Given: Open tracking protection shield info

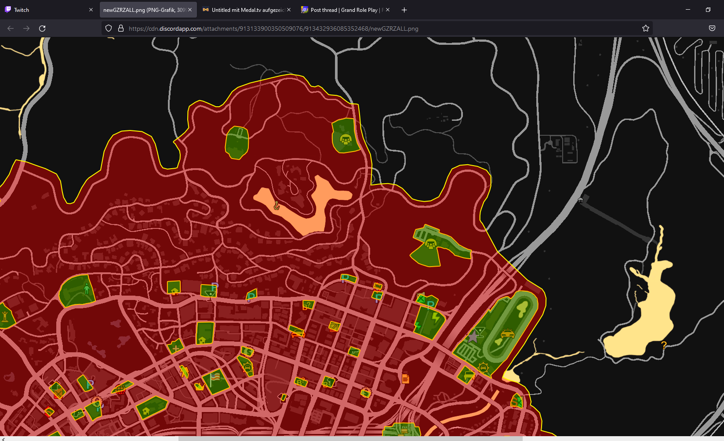Looking at the screenshot, I should click(x=109, y=28).
